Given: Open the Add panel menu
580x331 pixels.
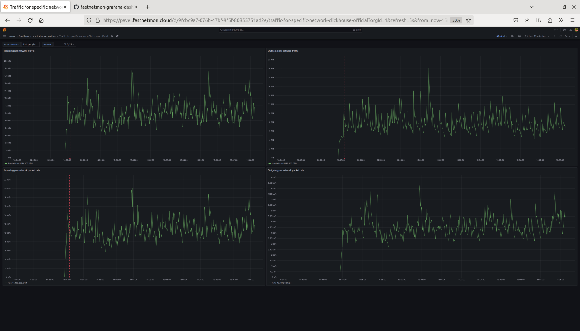Looking at the screenshot, I should (502, 36).
